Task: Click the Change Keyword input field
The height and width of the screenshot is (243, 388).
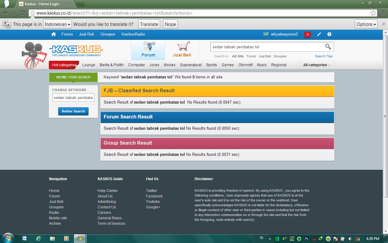Action: tap(73, 98)
